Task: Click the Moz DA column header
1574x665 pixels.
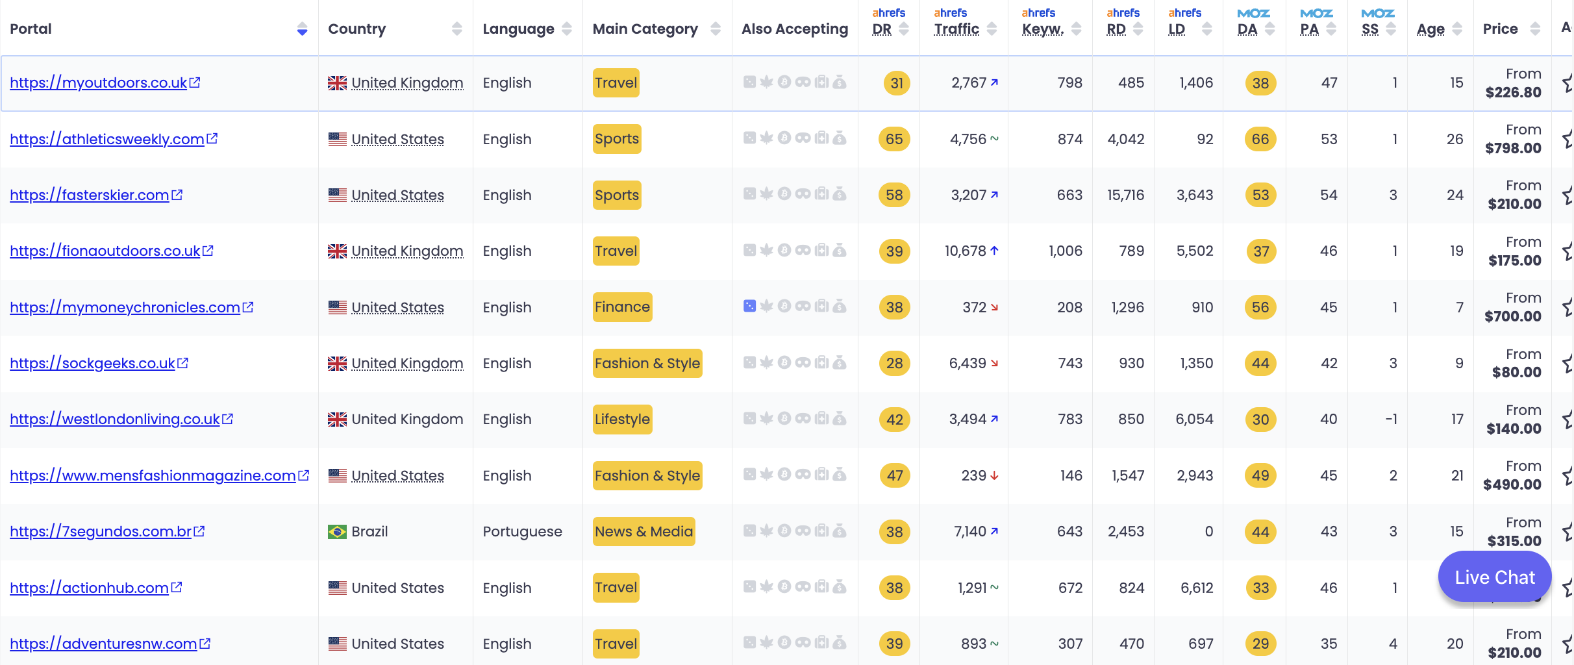Action: point(1247,29)
